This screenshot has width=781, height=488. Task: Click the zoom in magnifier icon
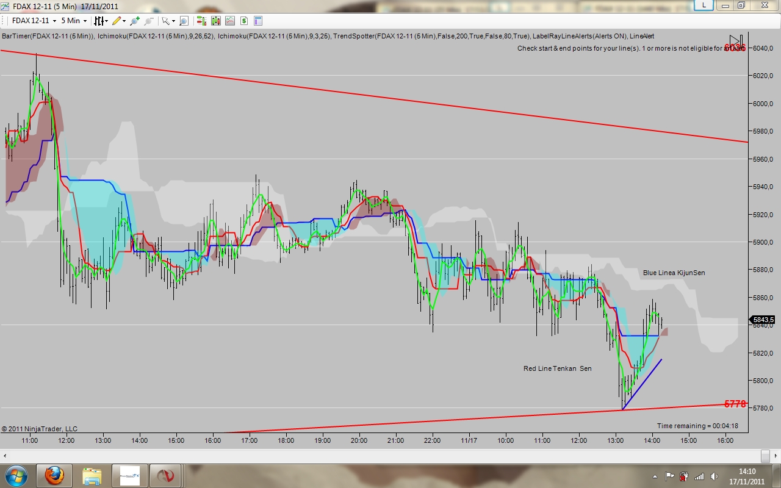133,21
